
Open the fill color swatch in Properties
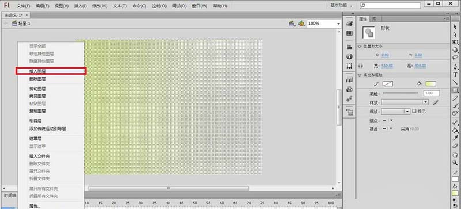[x=430, y=84]
